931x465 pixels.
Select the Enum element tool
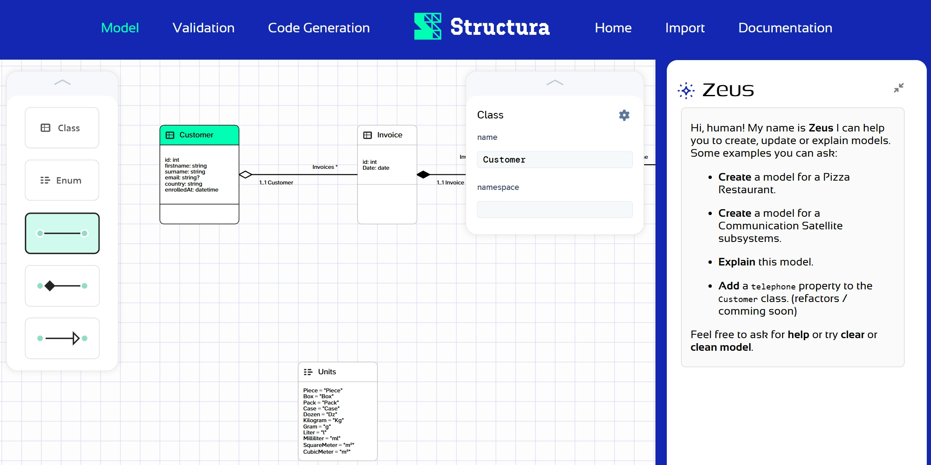pos(62,180)
